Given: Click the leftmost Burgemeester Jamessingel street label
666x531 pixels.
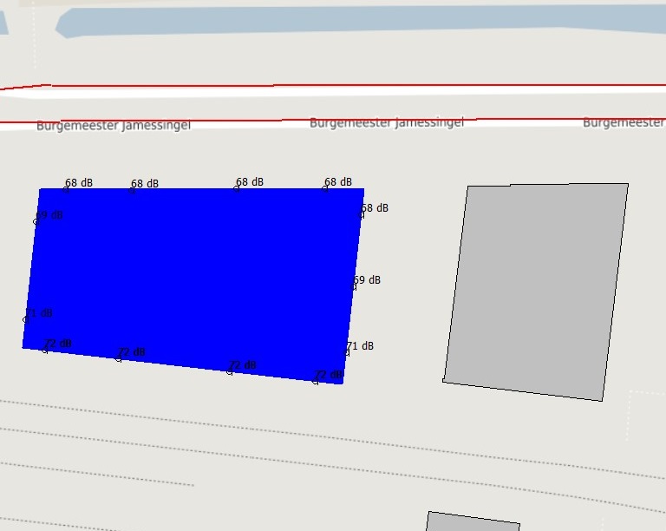Looking at the screenshot, I should [114, 126].
